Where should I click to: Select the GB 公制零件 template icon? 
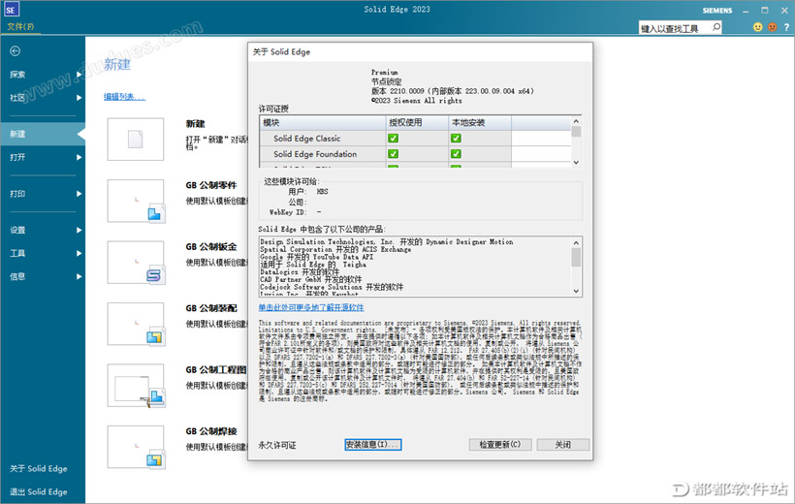[136, 201]
